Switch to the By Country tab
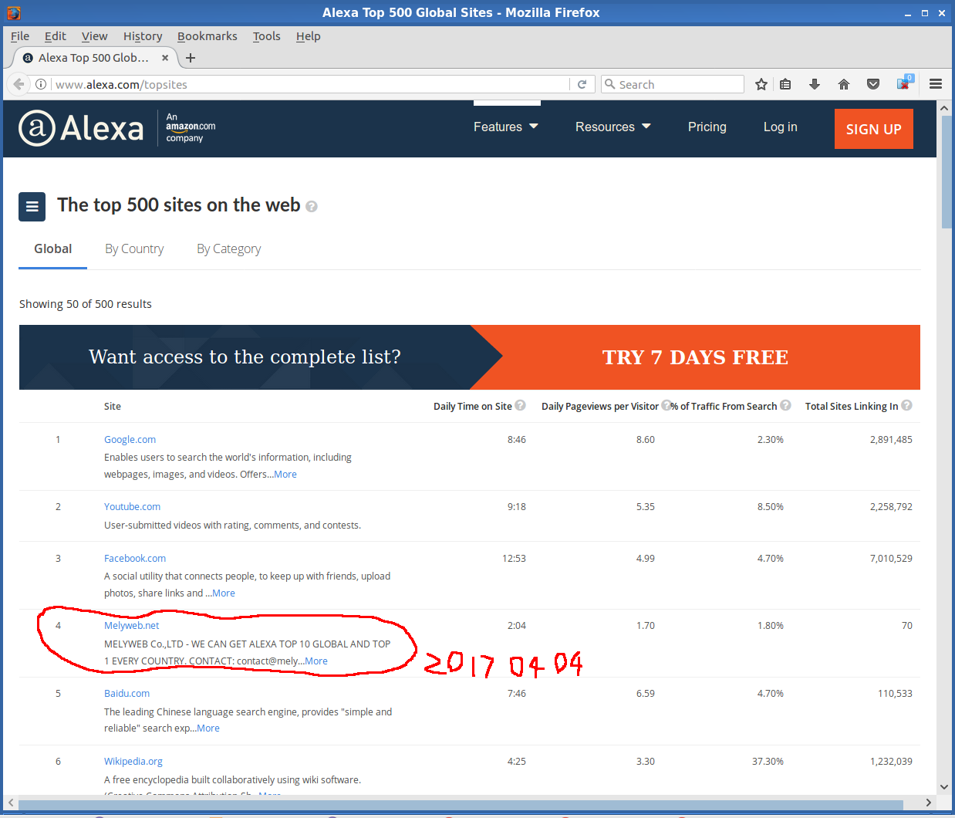The width and height of the screenshot is (955, 818). [134, 248]
